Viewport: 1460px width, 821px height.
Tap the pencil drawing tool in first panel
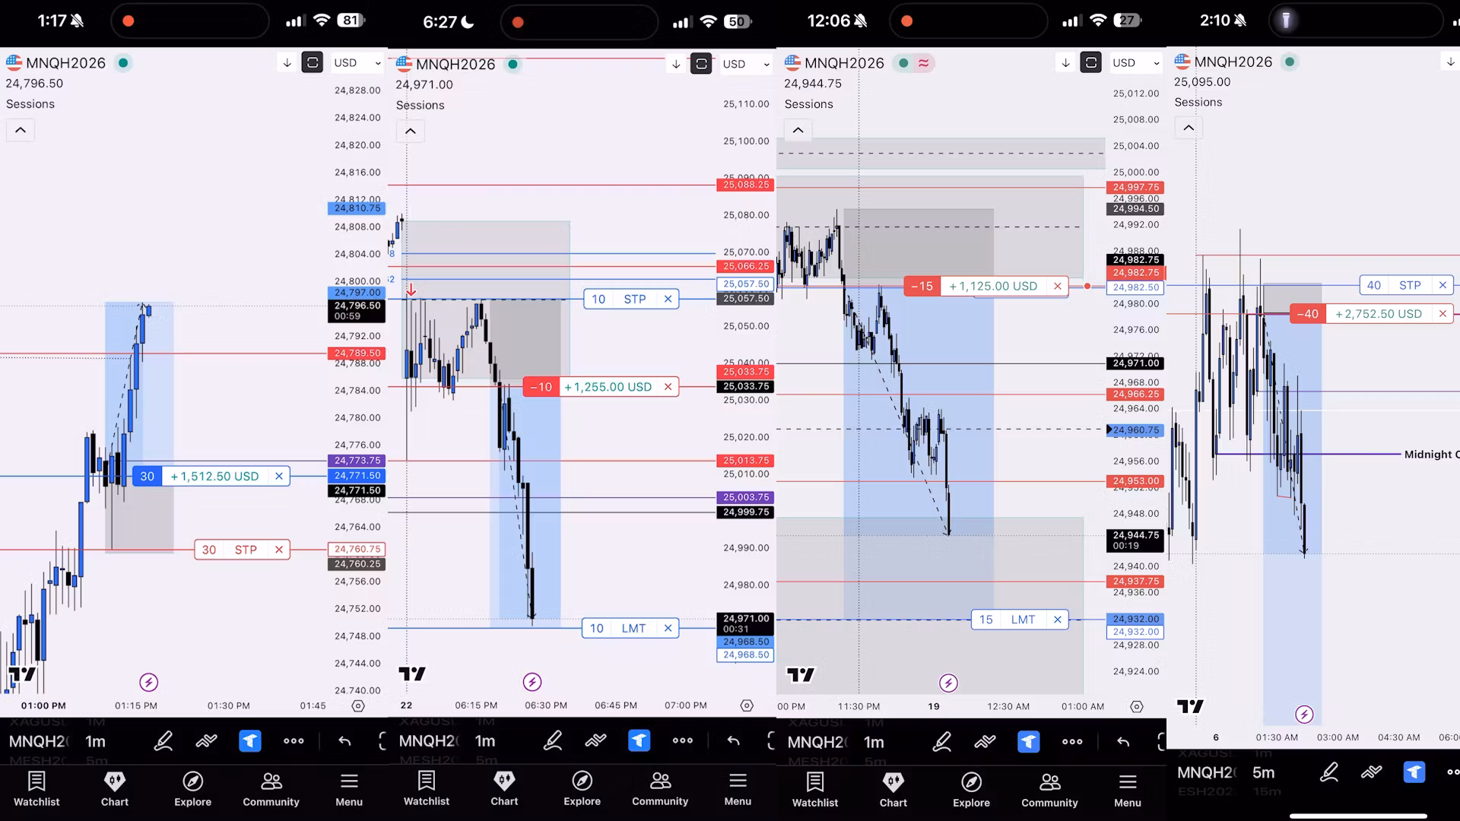pyautogui.click(x=163, y=741)
